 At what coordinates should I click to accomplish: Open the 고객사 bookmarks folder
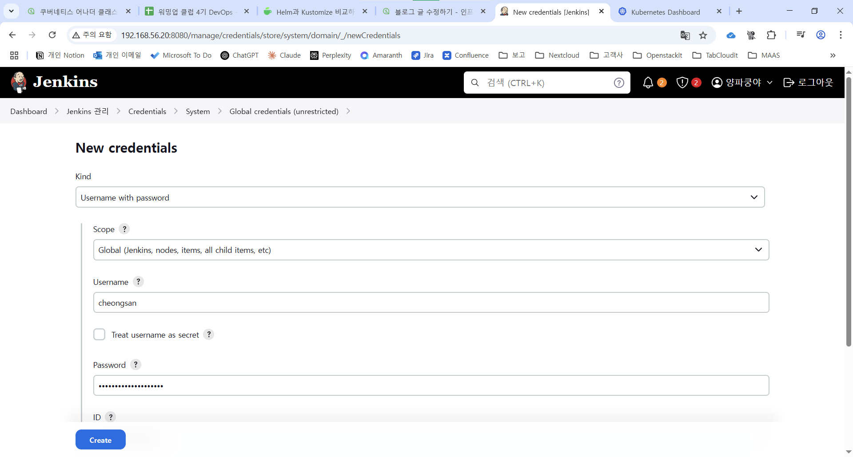pyautogui.click(x=606, y=55)
